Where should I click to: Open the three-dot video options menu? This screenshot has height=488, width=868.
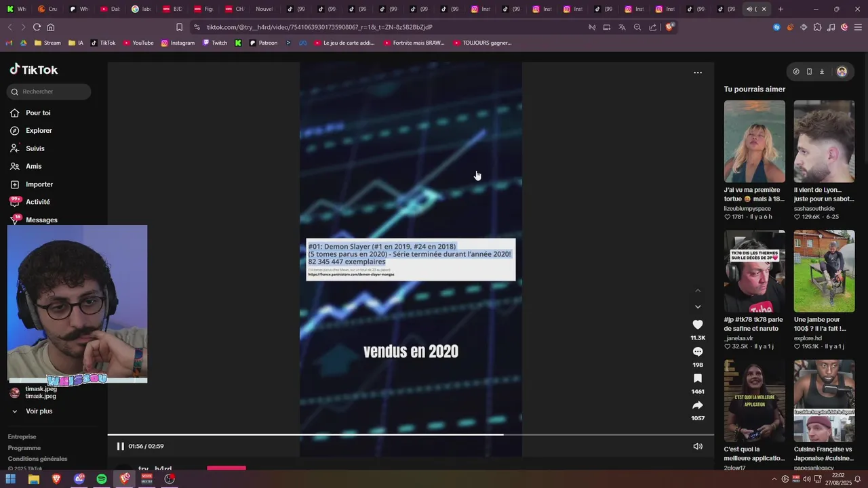pos(698,73)
